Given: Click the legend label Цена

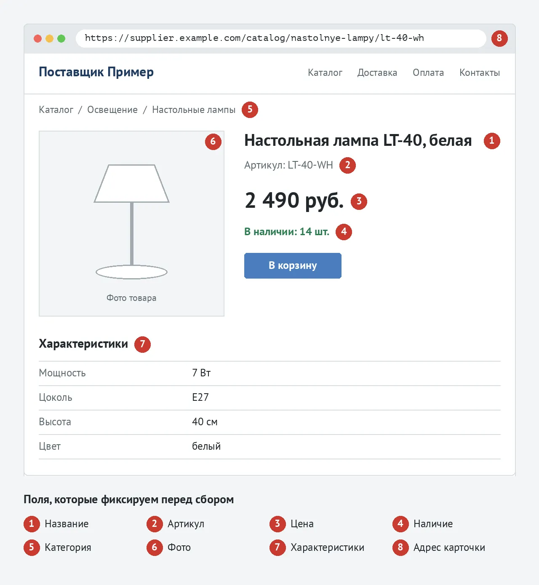Looking at the screenshot, I should click(302, 524).
